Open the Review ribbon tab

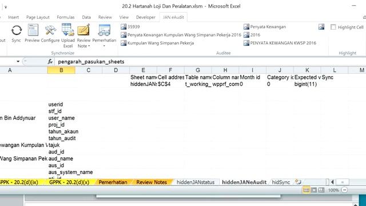[105, 17]
